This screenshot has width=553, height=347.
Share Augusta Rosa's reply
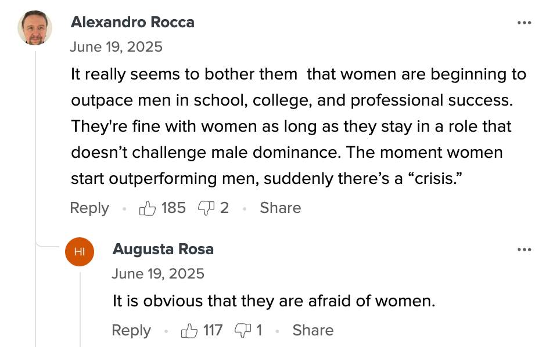[x=313, y=330]
